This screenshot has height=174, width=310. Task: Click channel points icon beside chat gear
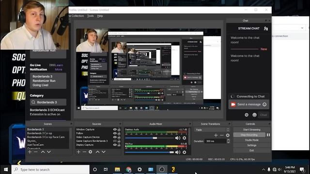pyautogui.click(x=254, y=115)
